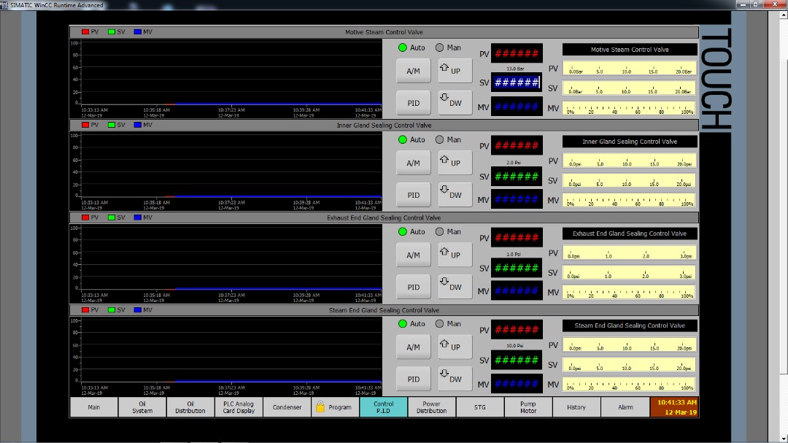Click the Motive Steam MV percentage scale bar
The image size is (788, 443).
629,108
